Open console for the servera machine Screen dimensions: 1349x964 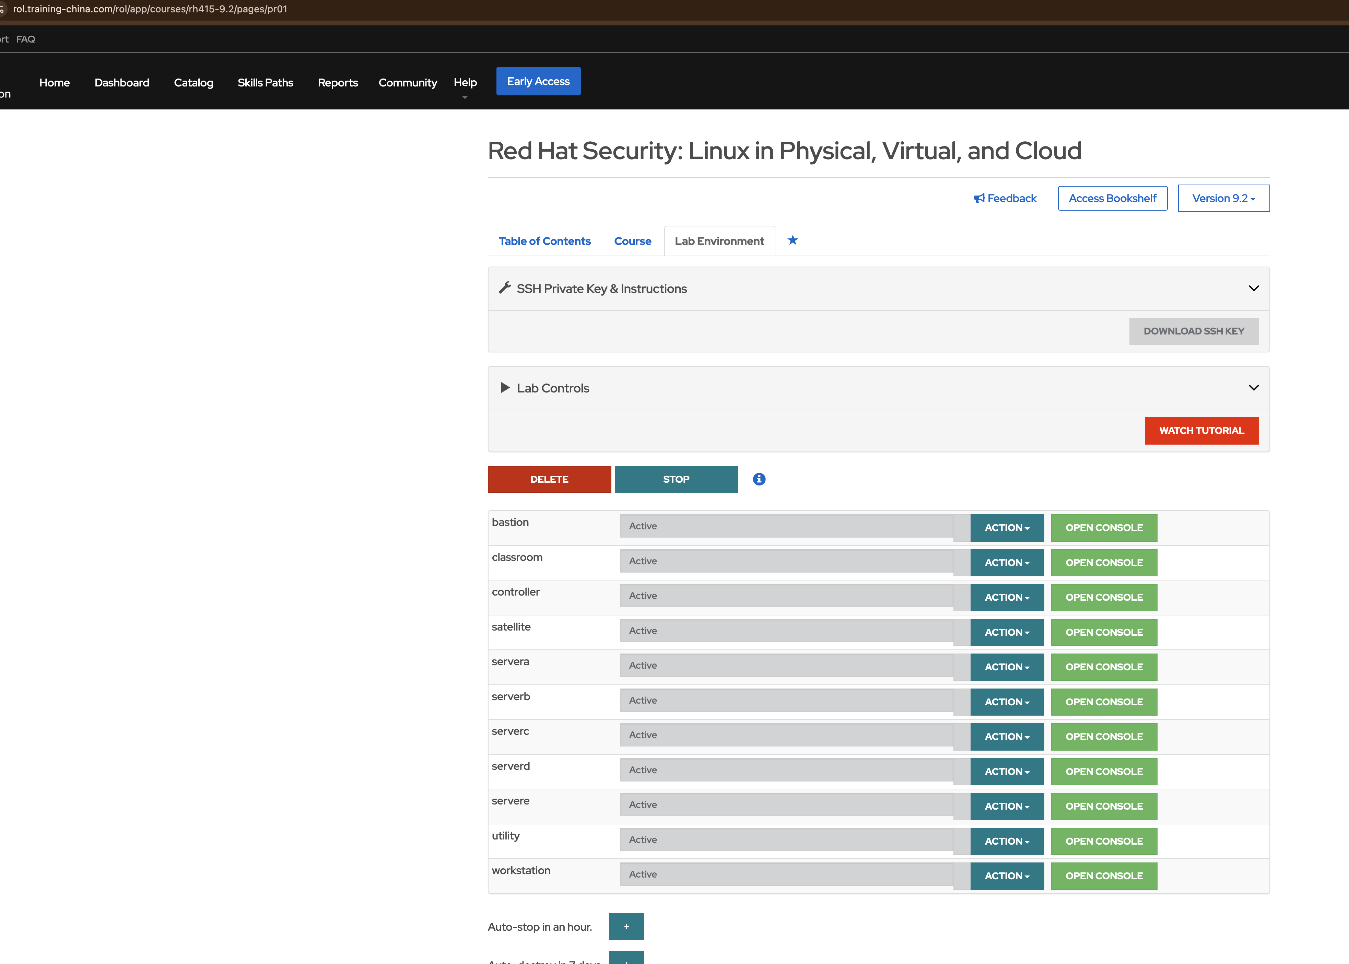(x=1103, y=667)
